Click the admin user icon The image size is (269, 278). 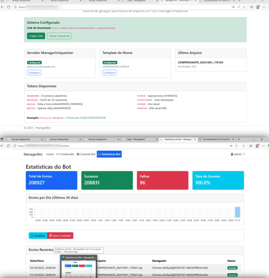pyautogui.click(x=232, y=154)
